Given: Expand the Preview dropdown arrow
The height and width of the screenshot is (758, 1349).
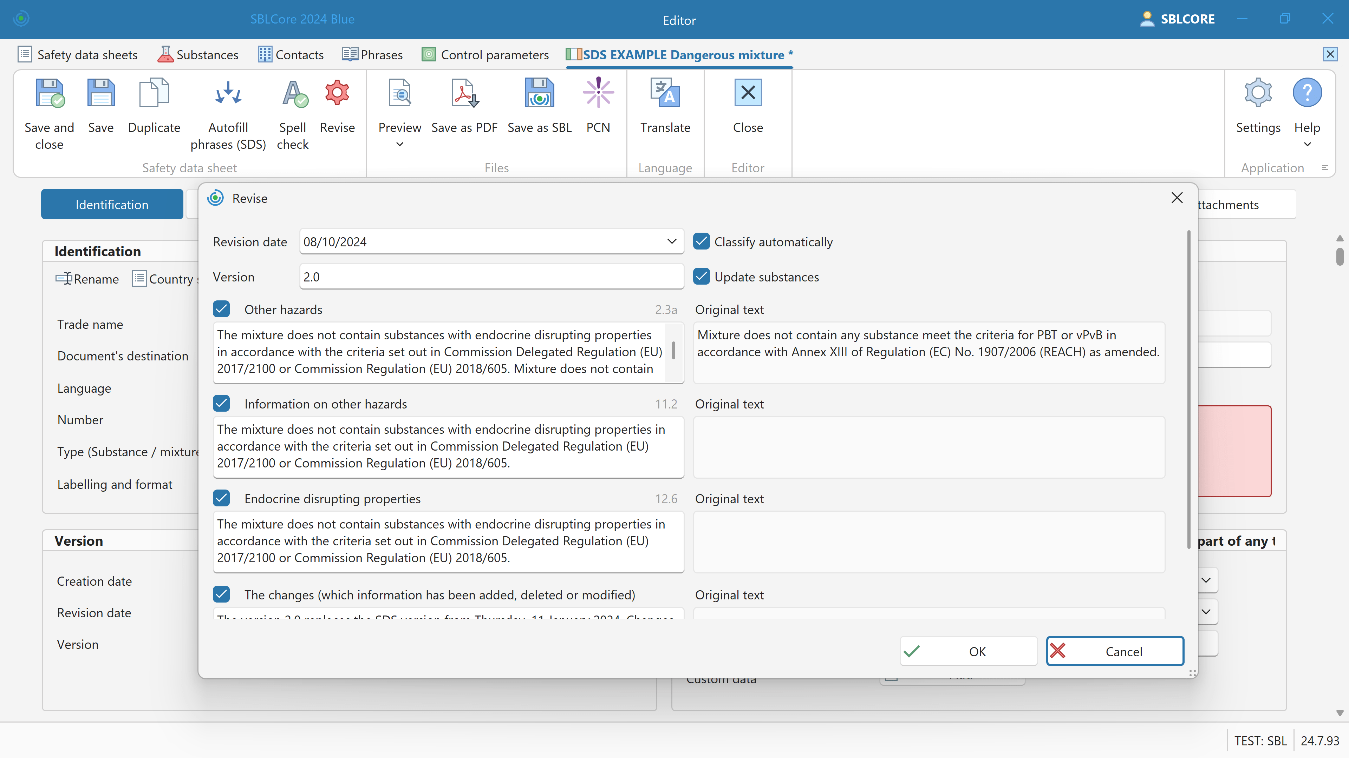Looking at the screenshot, I should click(399, 145).
